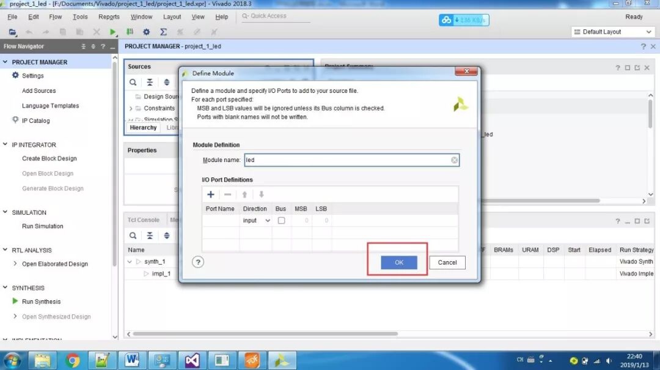Click OK in Define Module dialog
Image resolution: width=660 pixels, height=370 pixels.
click(398, 262)
